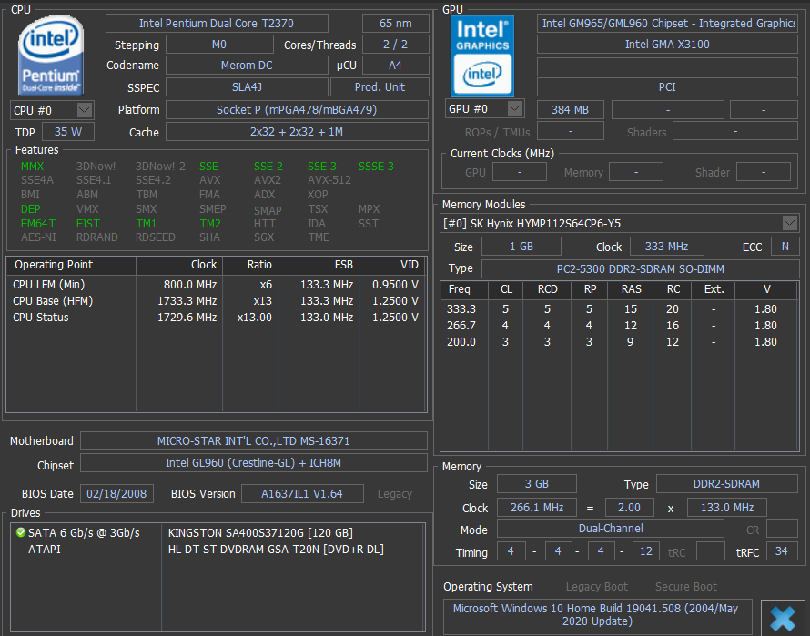Click the SATA 6 Gb/s @ 3Gb/s label
The height and width of the screenshot is (636, 810).
click(x=84, y=532)
